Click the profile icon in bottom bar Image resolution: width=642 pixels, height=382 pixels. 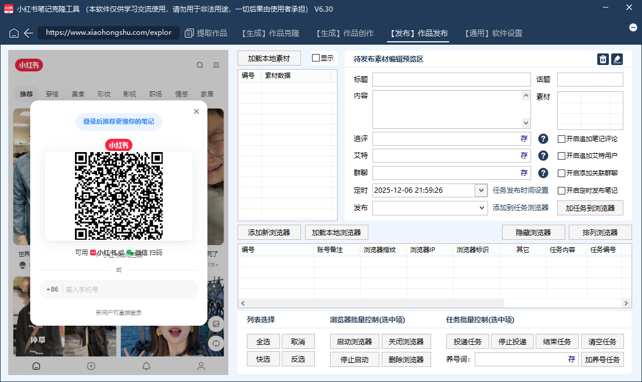(201, 366)
